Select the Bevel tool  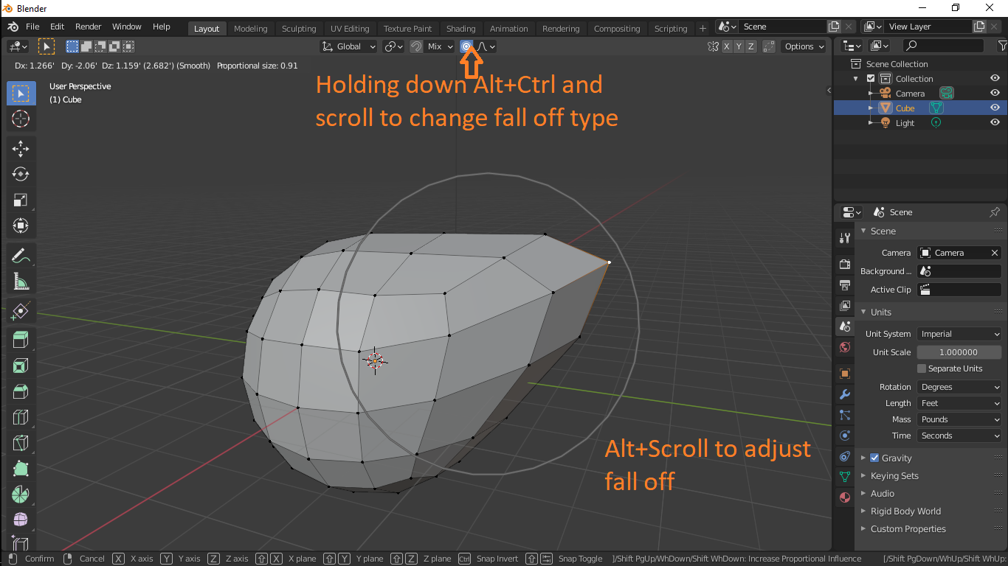tap(21, 391)
